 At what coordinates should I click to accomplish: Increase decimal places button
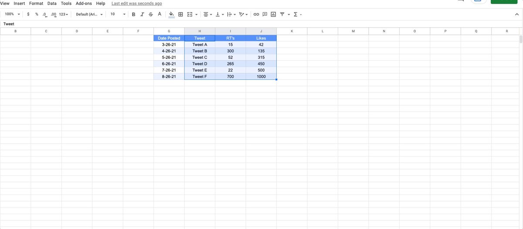(x=54, y=14)
